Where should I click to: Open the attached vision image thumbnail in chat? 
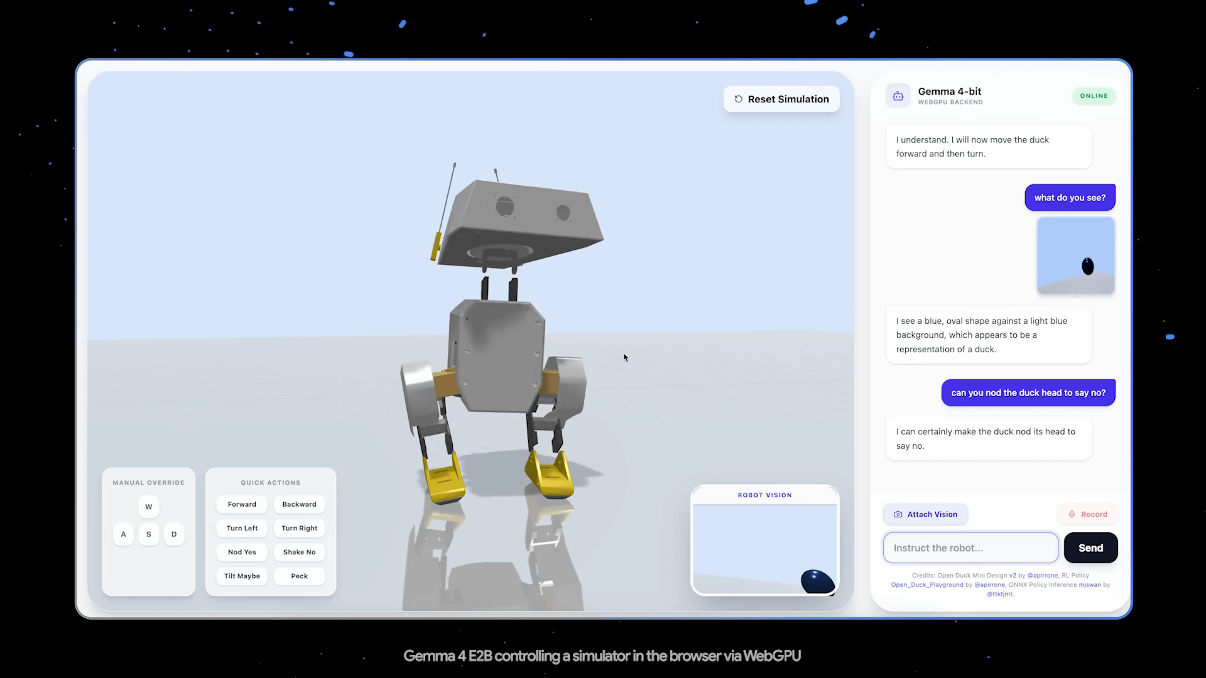tap(1075, 256)
